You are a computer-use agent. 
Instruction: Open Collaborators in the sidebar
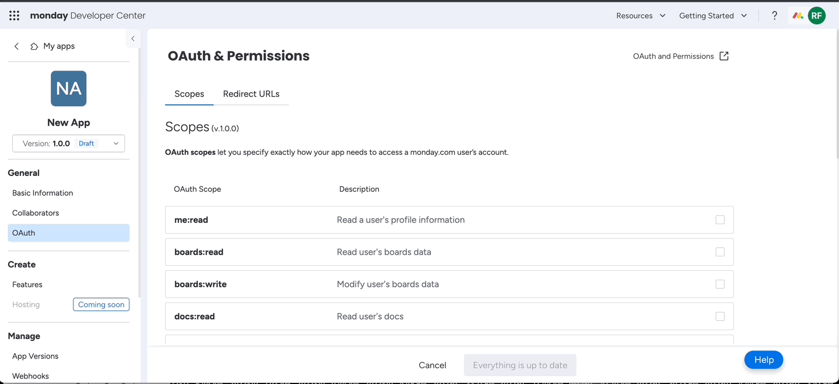36,213
